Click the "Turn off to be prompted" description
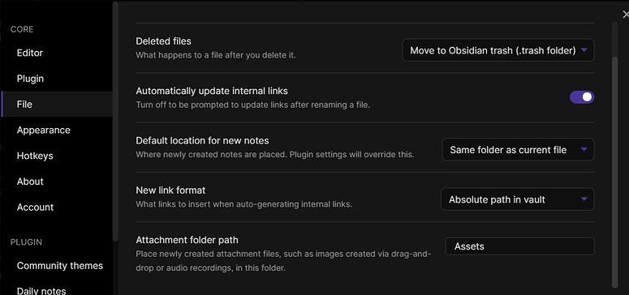This screenshot has height=295, width=629. click(253, 105)
